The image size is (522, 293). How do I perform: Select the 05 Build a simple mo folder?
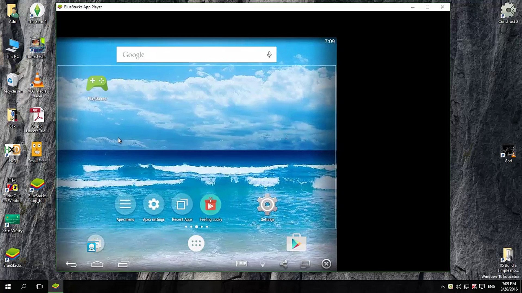508,260
